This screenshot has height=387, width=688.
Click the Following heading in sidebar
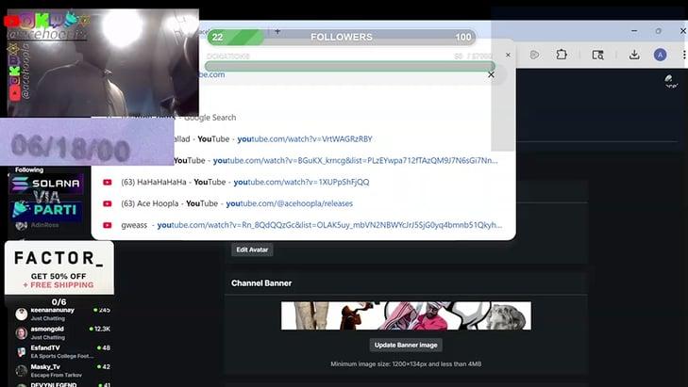(29, 169)
